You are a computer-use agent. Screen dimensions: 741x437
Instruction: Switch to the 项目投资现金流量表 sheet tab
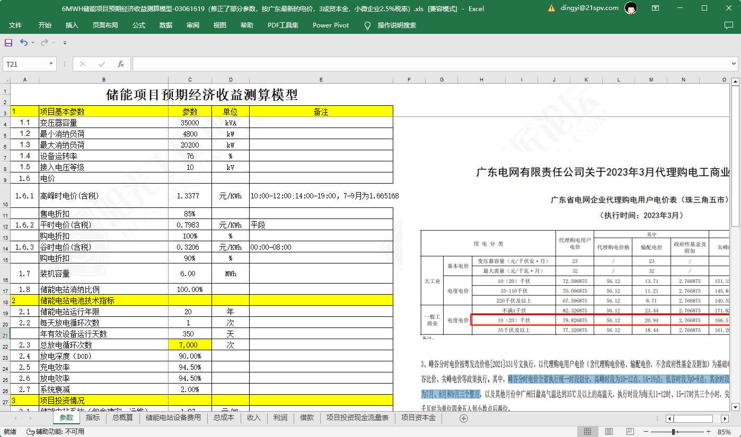[357, 417]
